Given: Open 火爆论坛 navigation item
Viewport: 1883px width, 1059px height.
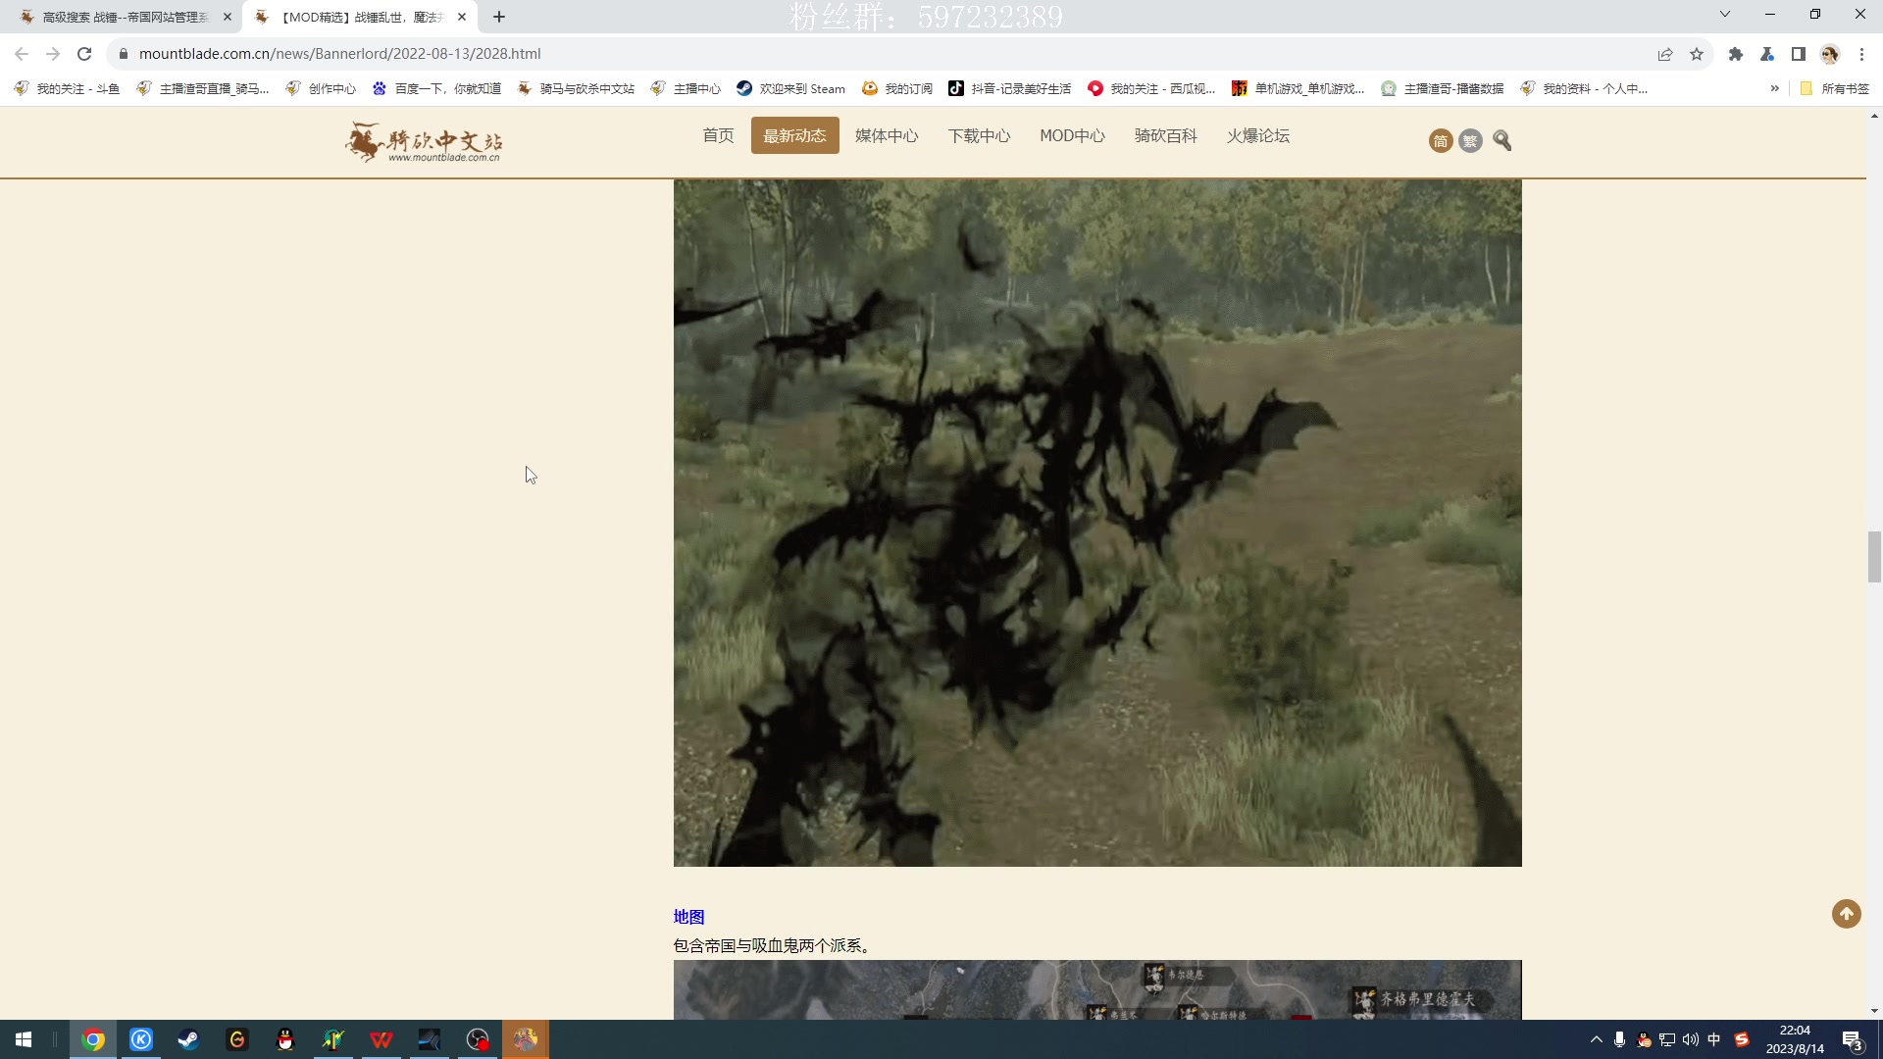Looking at the screenshot, I should click(1258, 135).
